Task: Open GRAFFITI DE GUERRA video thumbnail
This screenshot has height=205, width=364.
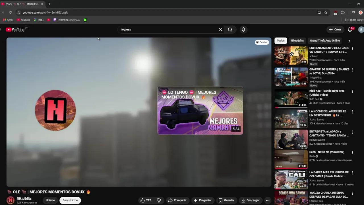Action: tap(291, 77)
